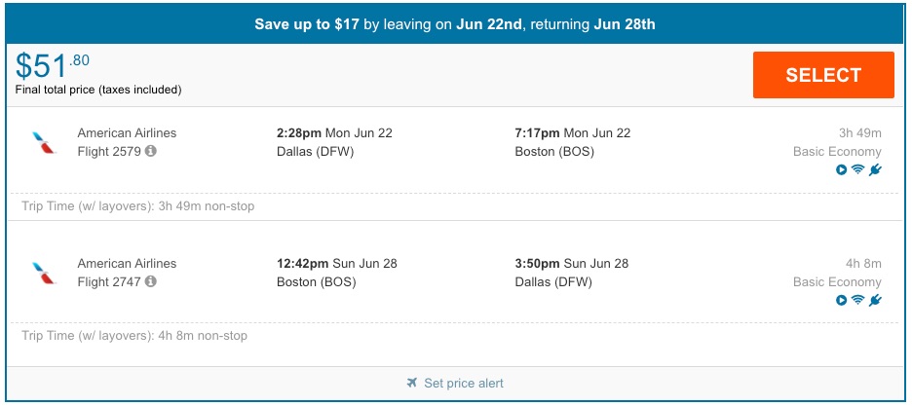Click the orange SELECT button
This screenshot has width=912, height=406.
pos(822,75)
